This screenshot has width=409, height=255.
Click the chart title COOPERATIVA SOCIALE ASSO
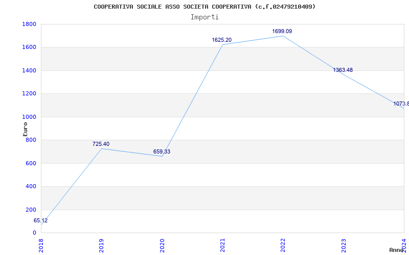click(204, 7)
